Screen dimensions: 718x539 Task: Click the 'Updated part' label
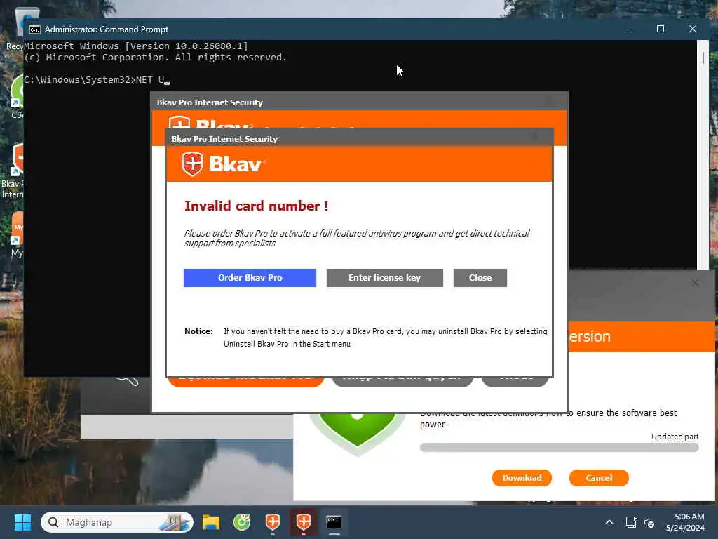tap(675, 437)
